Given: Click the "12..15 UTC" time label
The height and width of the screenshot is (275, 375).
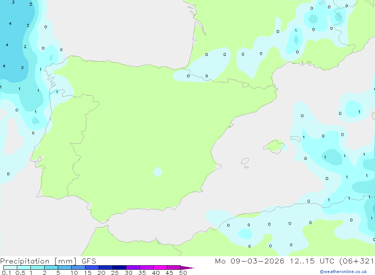Looking at the screenshot, I should 312,261.
